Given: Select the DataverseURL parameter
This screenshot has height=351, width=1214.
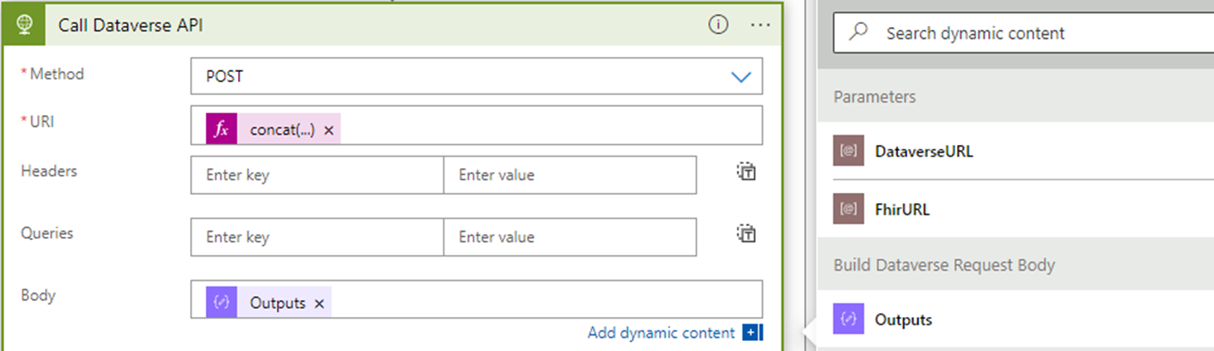Looking at the screenshot, I should [x=924, y=151].
